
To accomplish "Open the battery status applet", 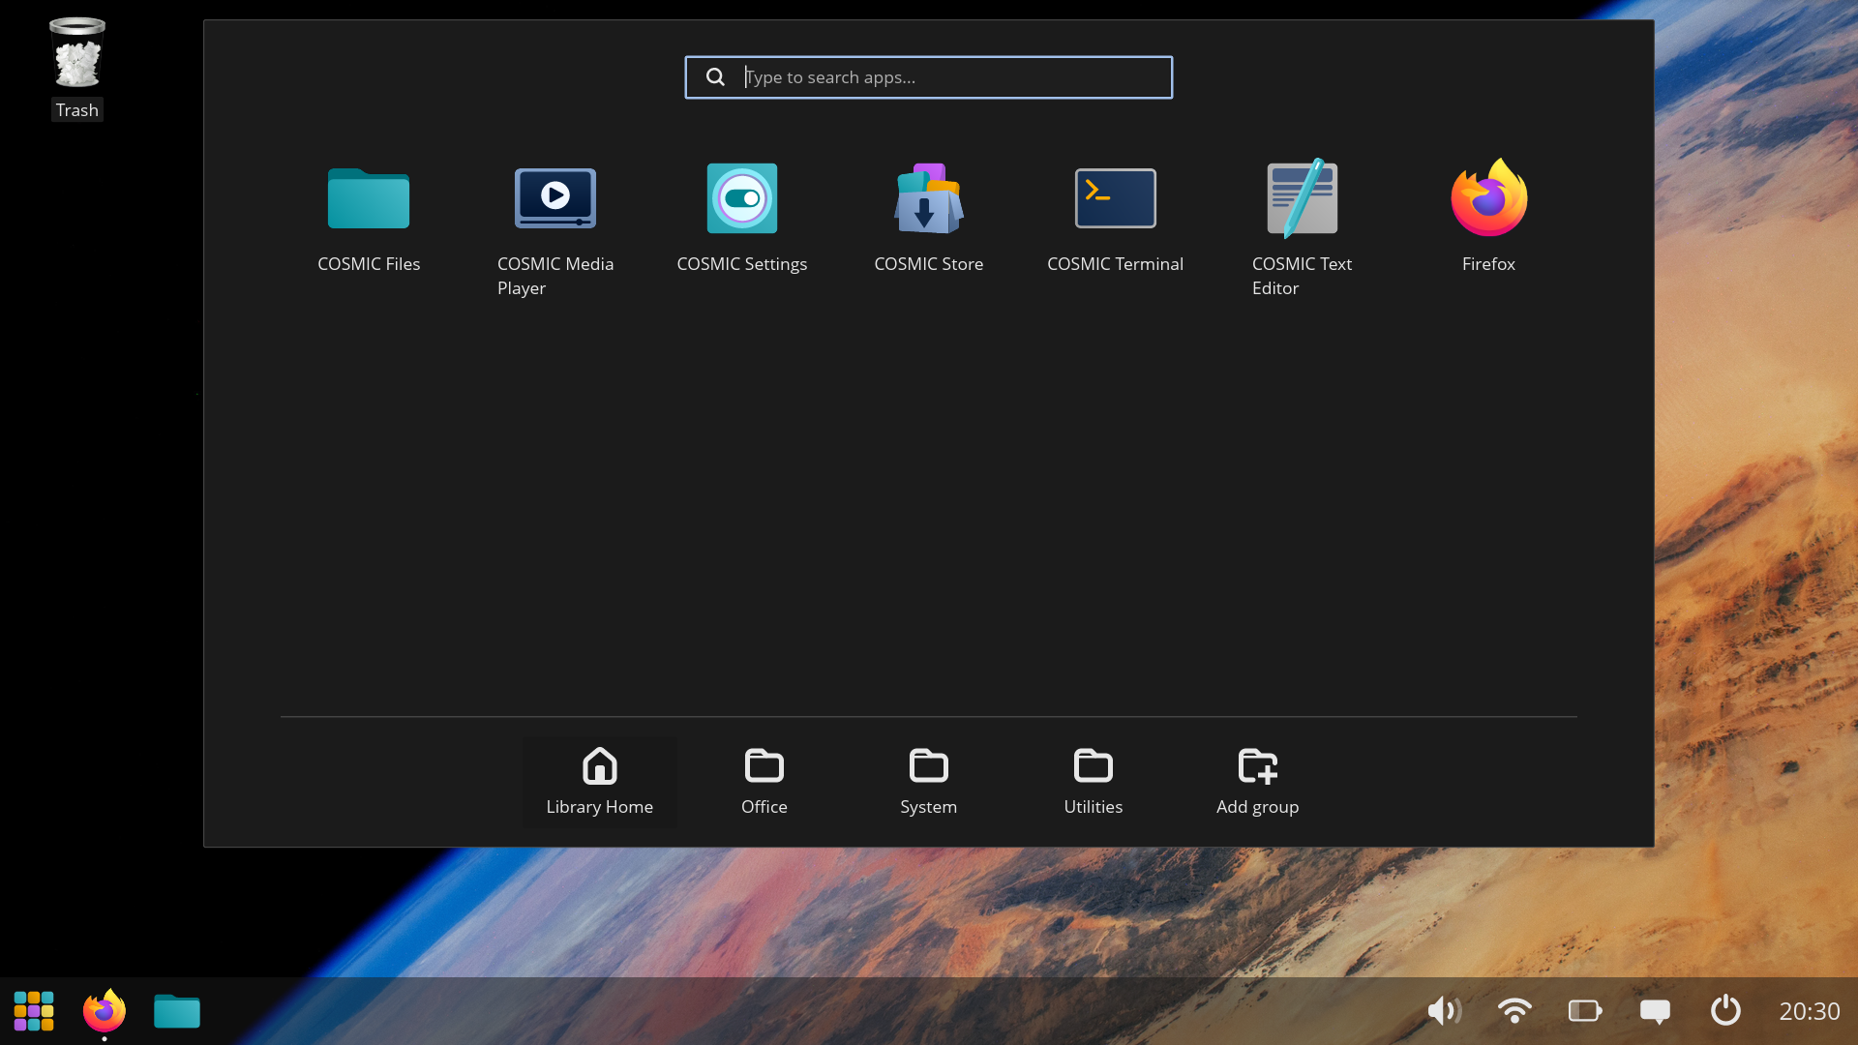I will [x=1585, y=1011].
